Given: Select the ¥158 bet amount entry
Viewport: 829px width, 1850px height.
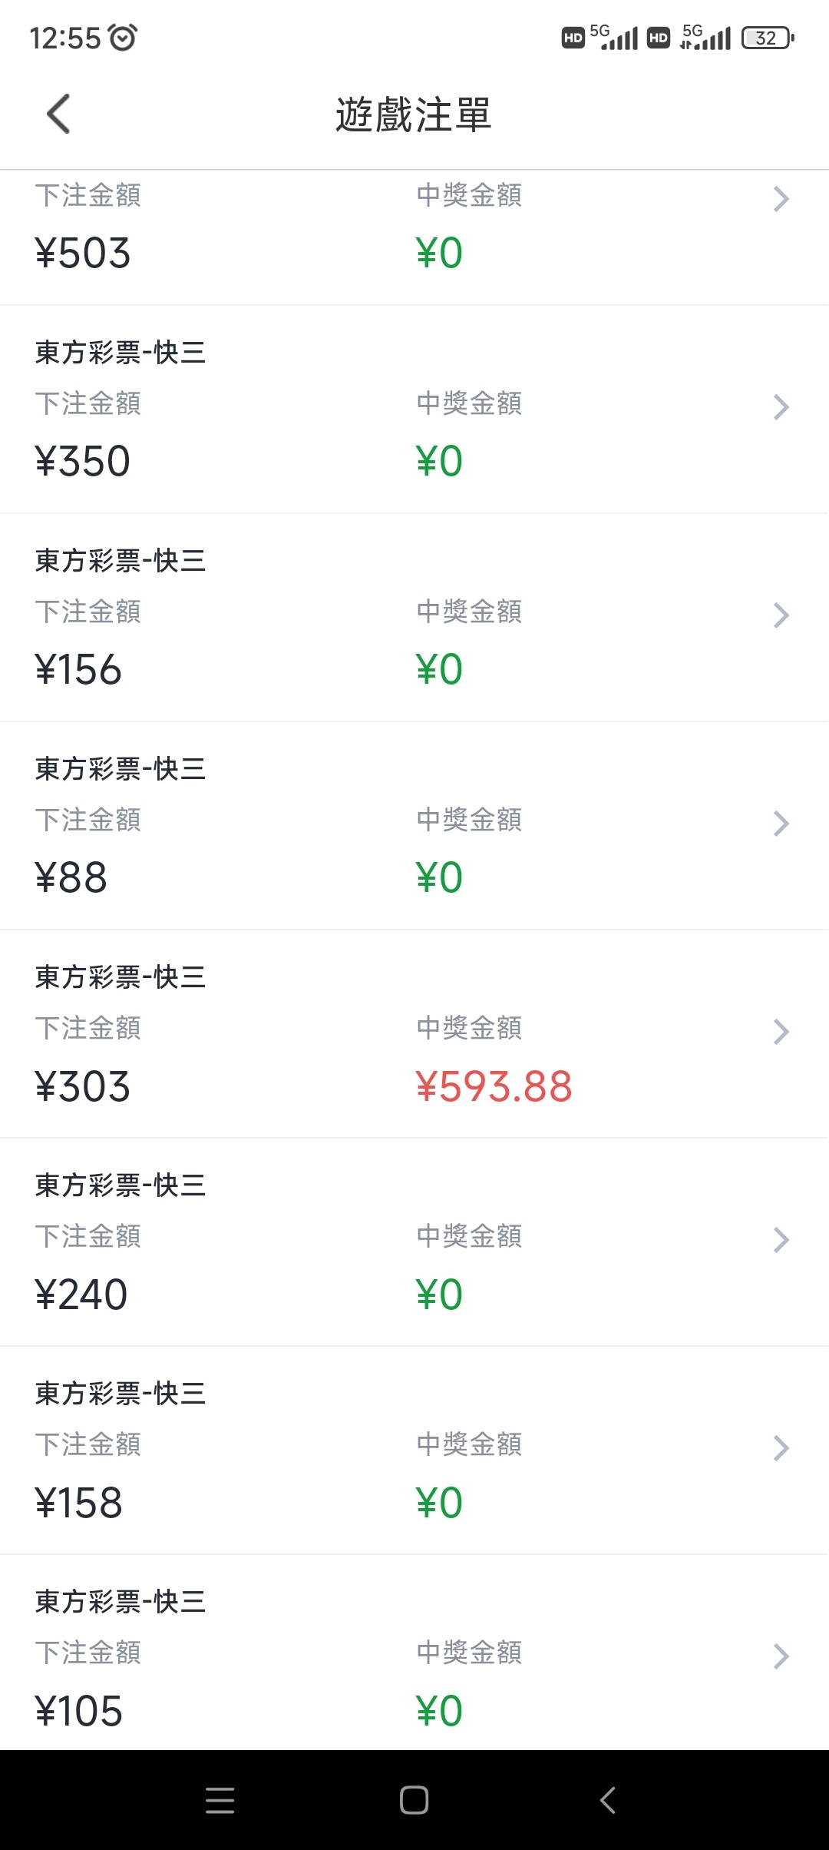Looking at the screenshot, I should point(79,1503).
